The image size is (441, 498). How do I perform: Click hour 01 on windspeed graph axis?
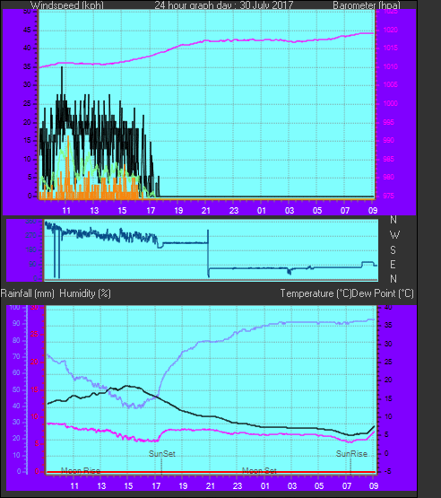coord(262,210)
